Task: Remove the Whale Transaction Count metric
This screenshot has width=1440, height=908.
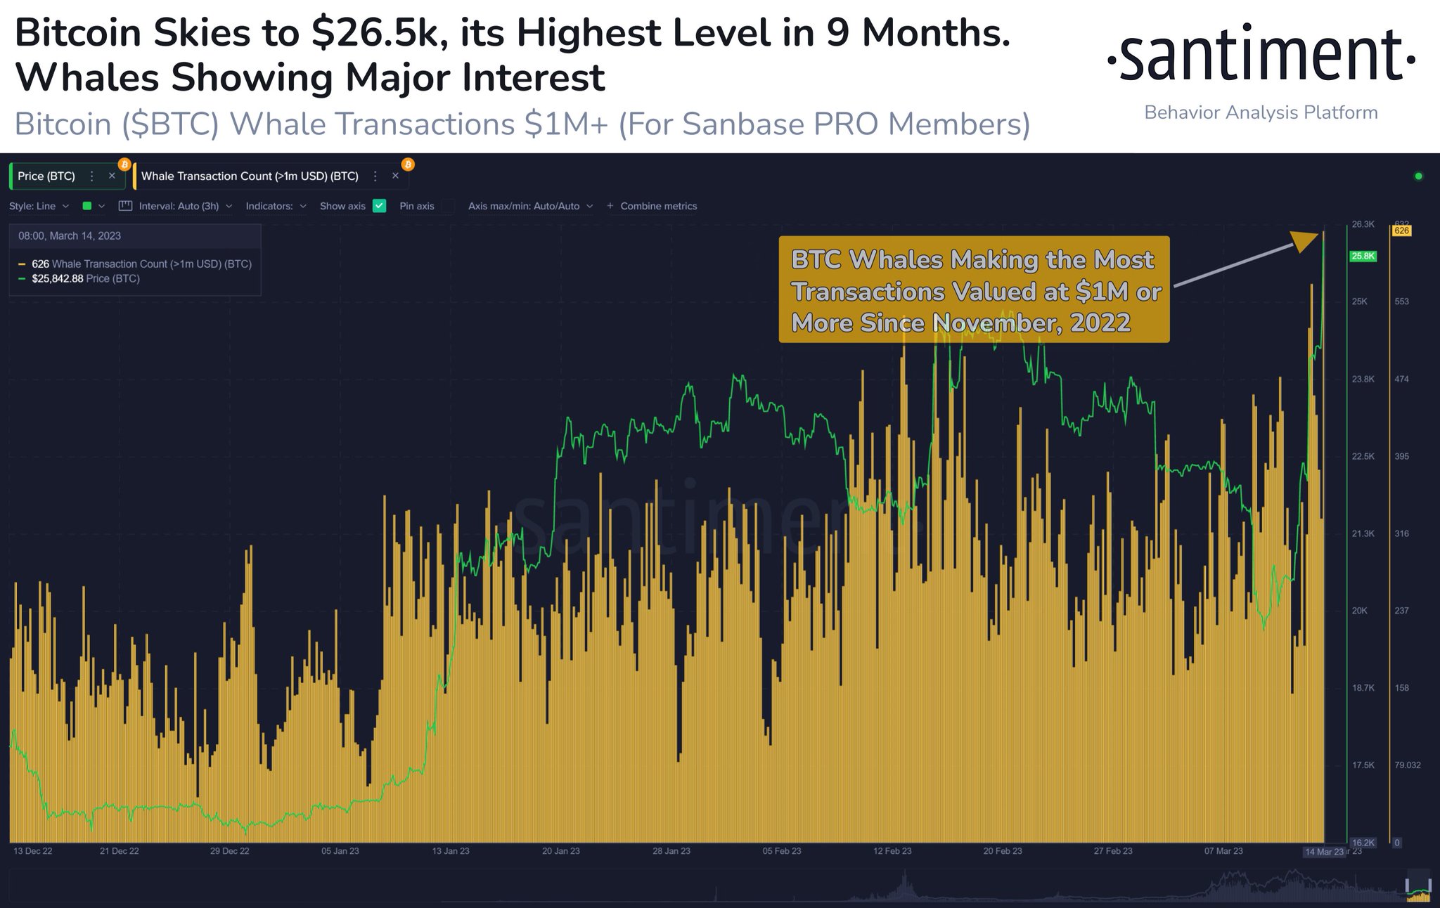Action: 395,176
